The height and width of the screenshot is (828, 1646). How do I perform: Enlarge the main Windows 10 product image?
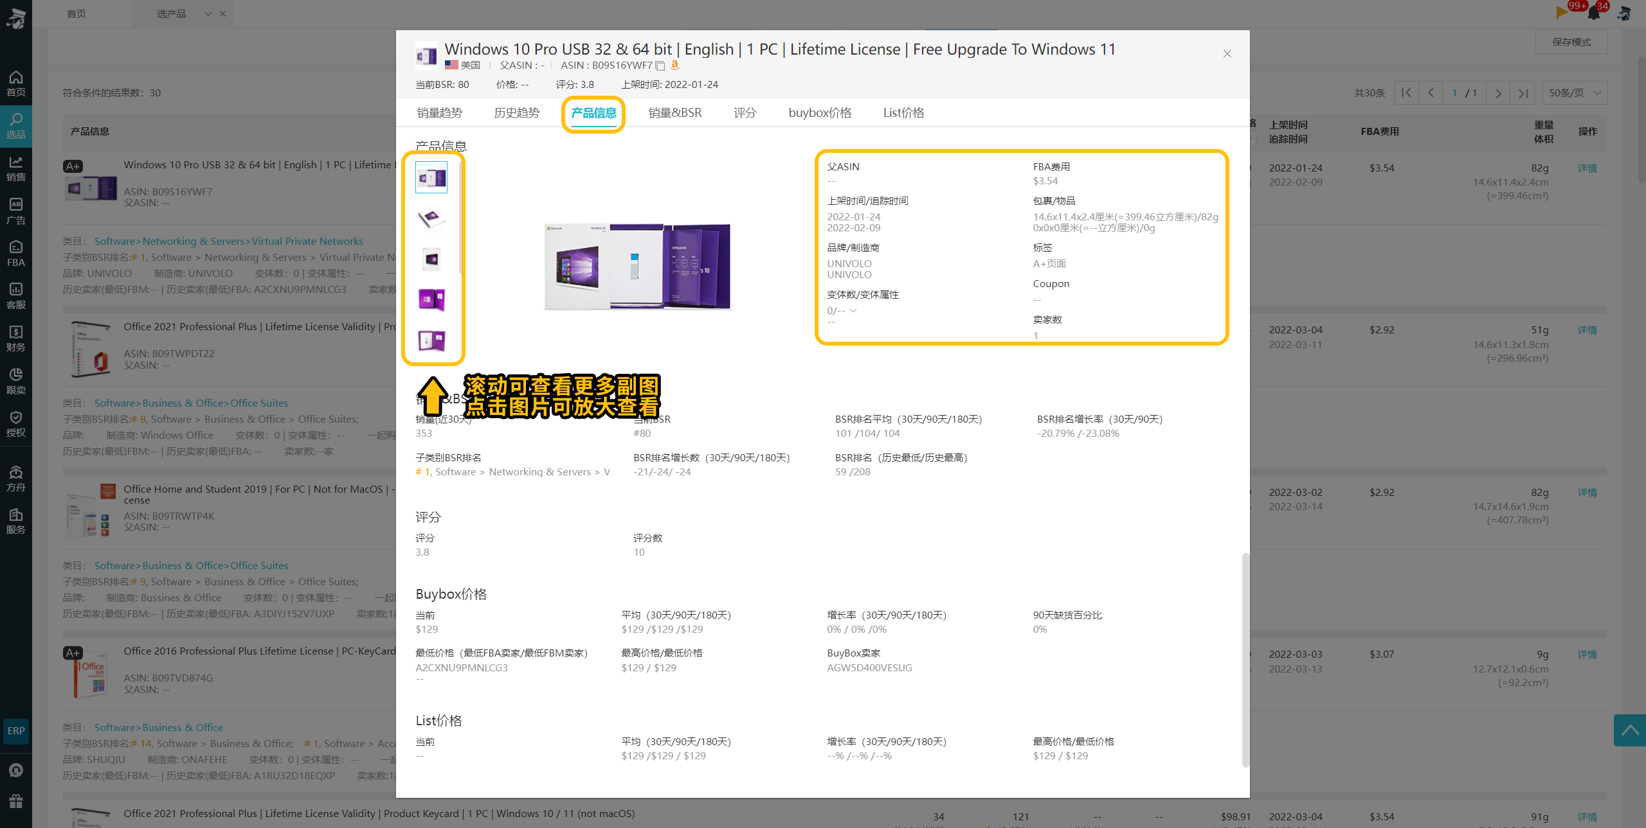[638, 267]
